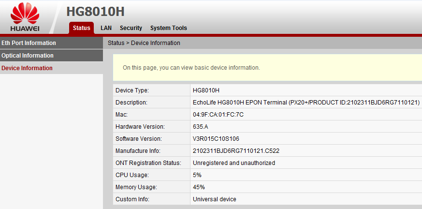This screenshot has width=422, height=209.
Task: Select the Device Type label
Action: (x=132, y=90)
